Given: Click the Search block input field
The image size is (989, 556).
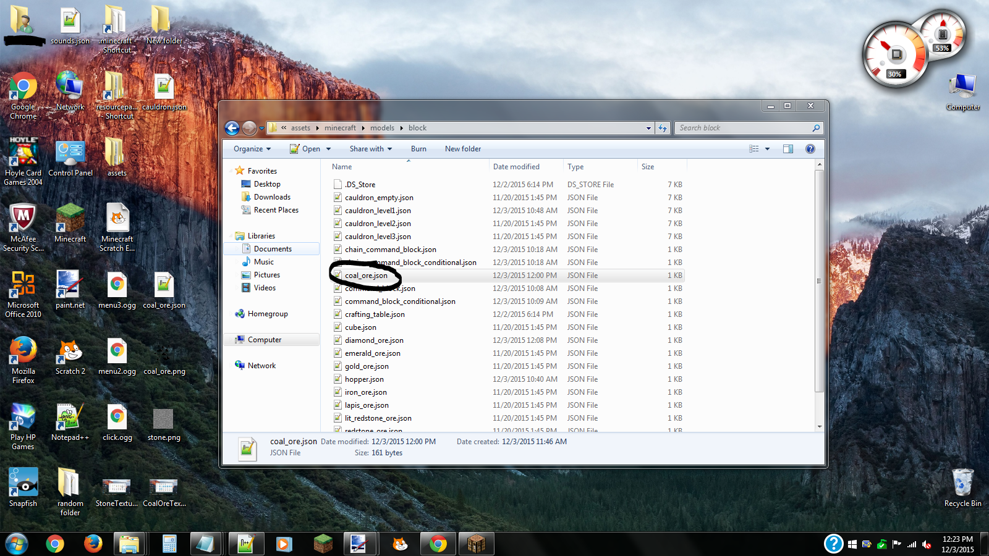Looking at the screenshot, I should pyautogui.click(x=744, y=128).
